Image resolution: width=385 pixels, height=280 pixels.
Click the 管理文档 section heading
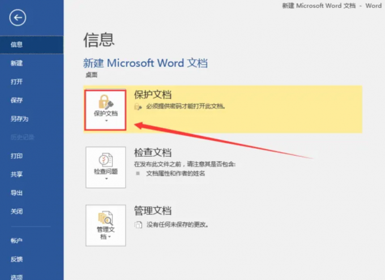click(x=153, y=210)
